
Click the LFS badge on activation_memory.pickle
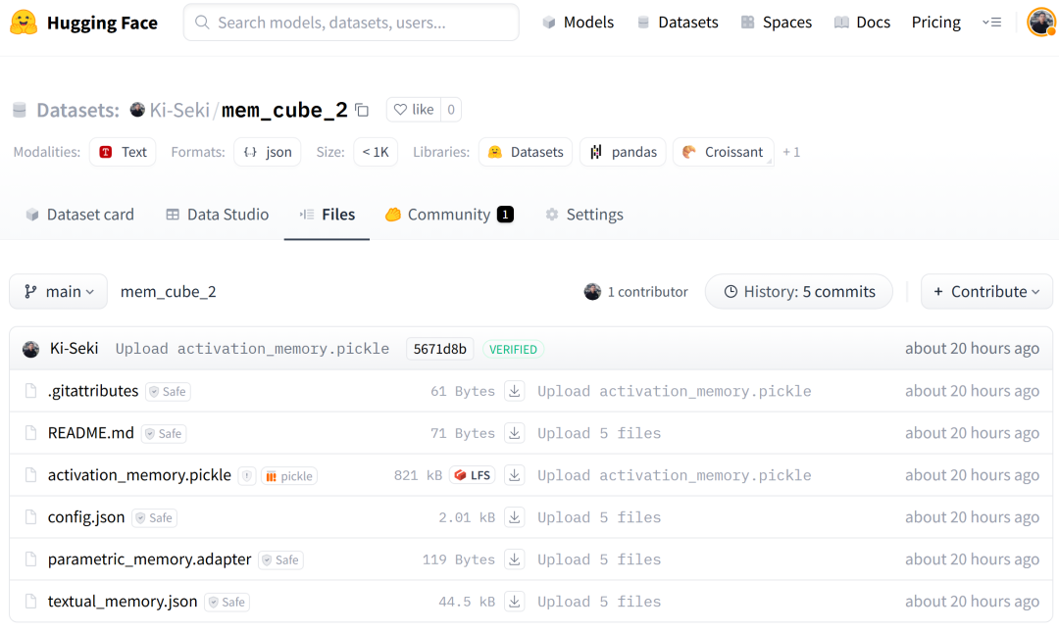(x=473, y=475)
